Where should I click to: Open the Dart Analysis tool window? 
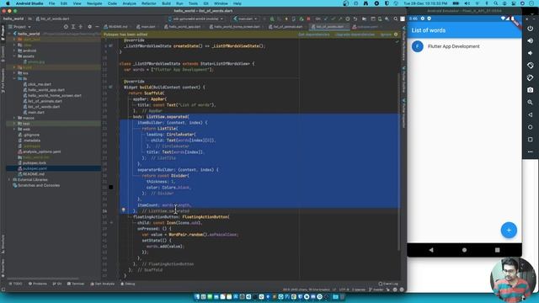pos(103,284)
